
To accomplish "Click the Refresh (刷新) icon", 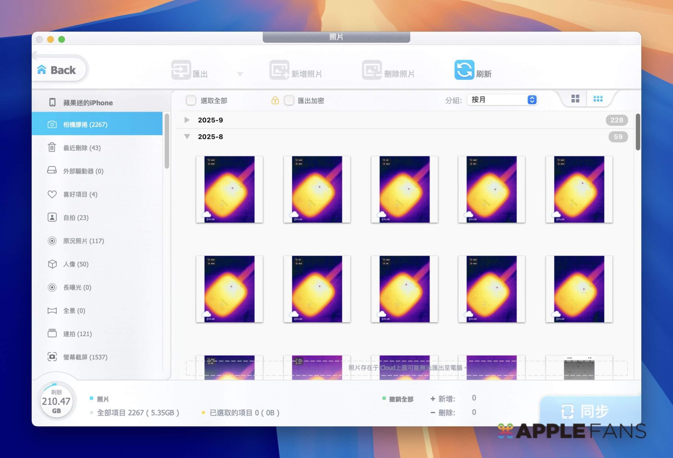I will [464, 70].
